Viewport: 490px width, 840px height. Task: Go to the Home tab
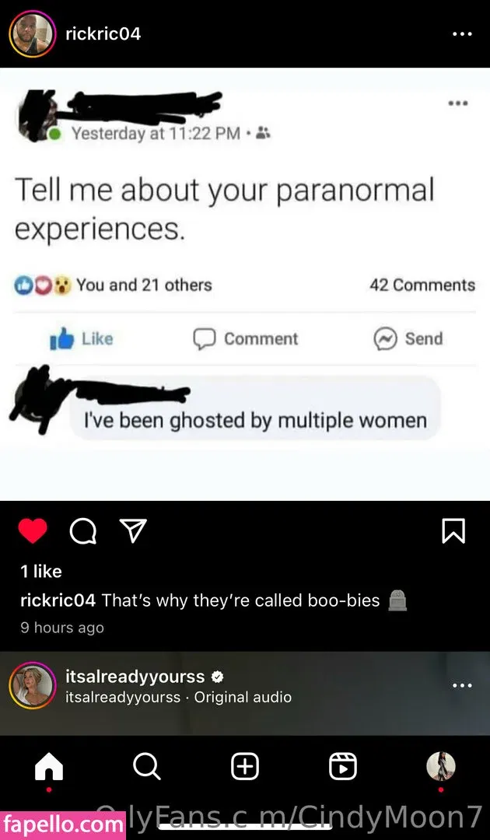[x=49, y=767]
